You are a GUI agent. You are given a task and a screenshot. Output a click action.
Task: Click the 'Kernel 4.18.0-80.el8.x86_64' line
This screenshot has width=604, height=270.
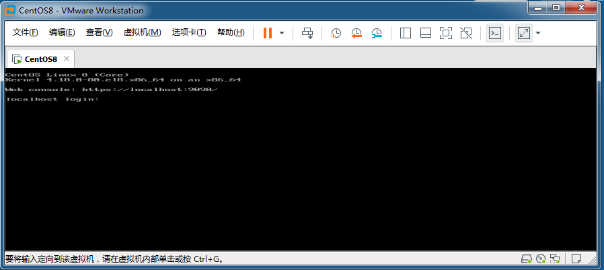click(123, 80)
